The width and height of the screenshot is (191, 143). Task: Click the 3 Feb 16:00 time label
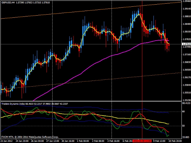click(113, 141)
